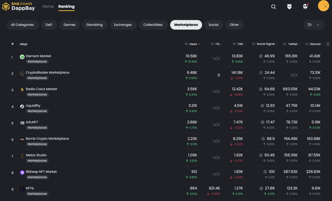
Task: Filter by Games category
Action: [69, 25]
